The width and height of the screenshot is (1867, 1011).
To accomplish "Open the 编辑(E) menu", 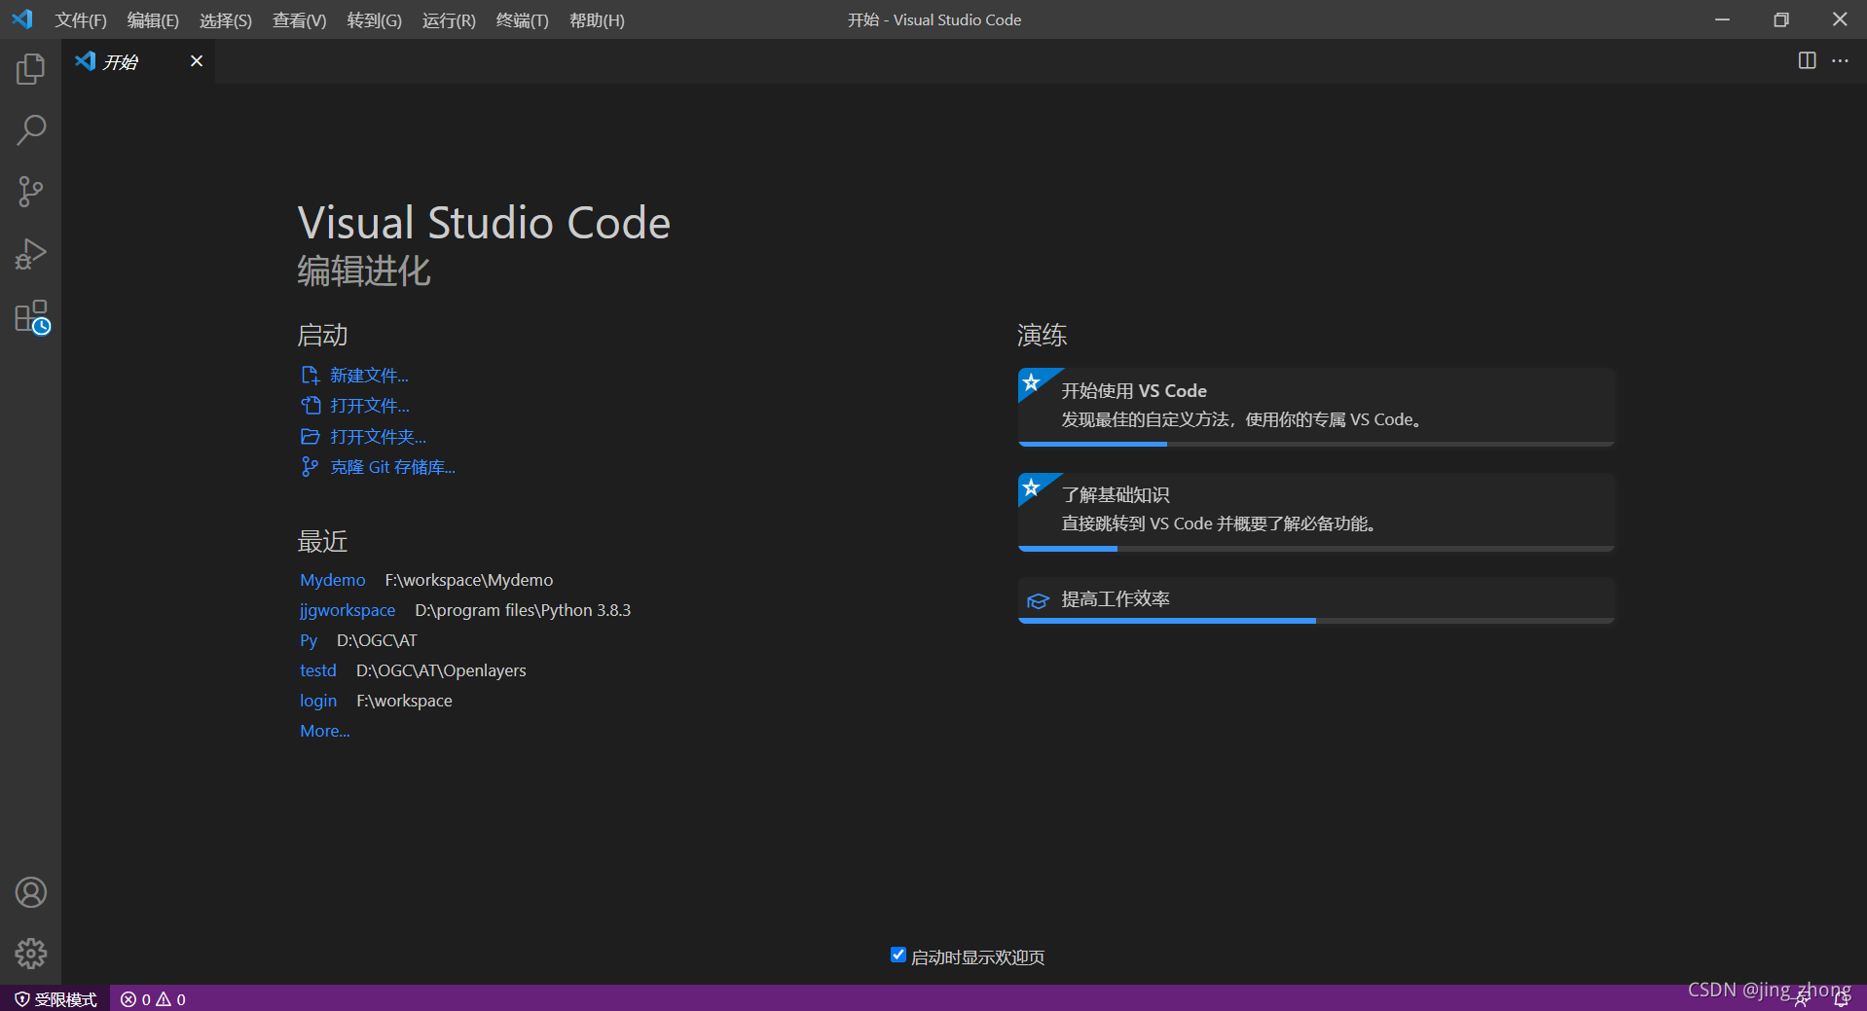I will point(153,20).
